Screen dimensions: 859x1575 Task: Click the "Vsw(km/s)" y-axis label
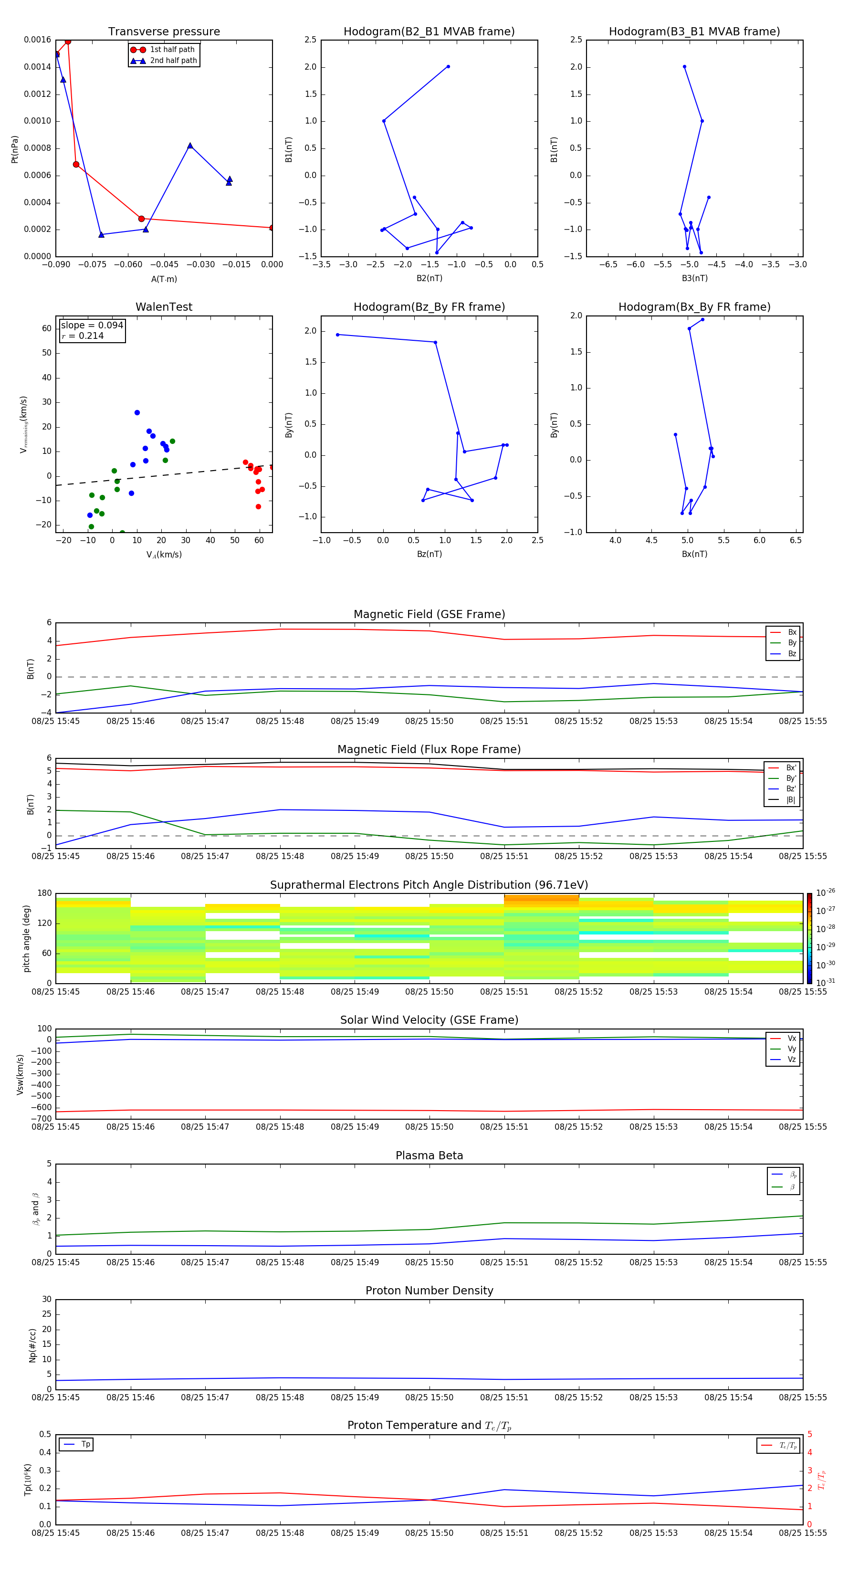pos(20,1074)
